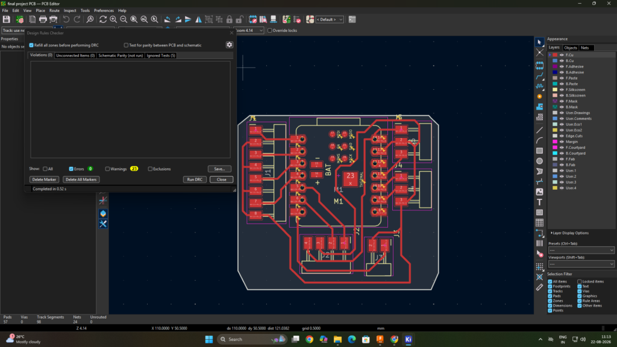Toggle Refill all zones before performing DRC
The width and height of the screenshot is (617, 347).
tap(31, 45)
